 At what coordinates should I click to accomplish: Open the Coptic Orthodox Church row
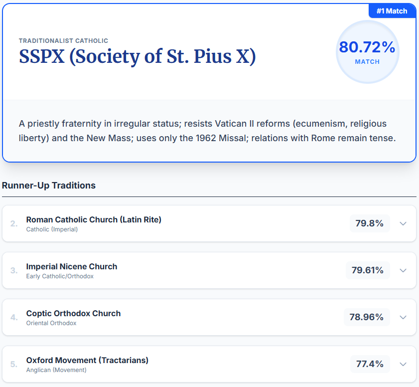tap(209, 317)
